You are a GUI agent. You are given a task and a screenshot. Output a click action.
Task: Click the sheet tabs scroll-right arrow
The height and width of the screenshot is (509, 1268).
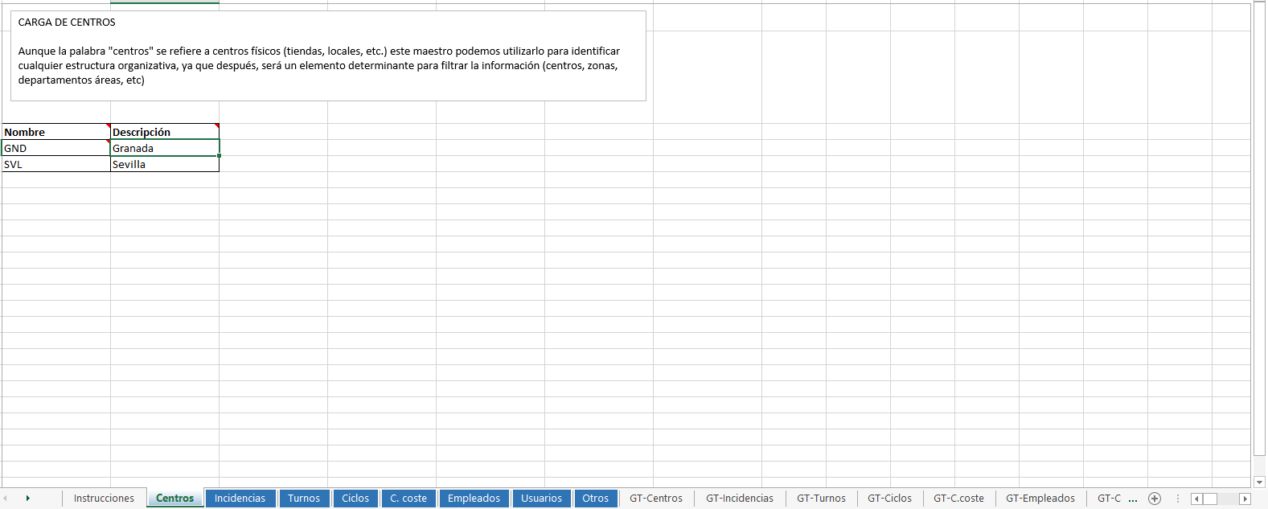[x=28, y=499]
